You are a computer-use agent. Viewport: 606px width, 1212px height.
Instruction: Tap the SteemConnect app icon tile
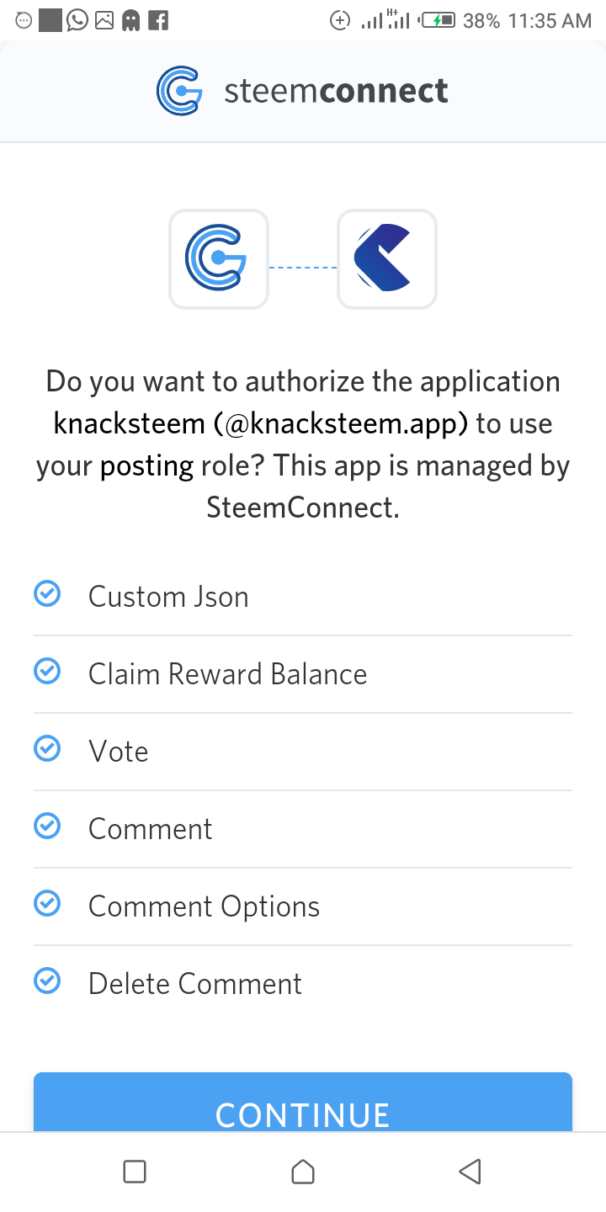pos(219,259)
